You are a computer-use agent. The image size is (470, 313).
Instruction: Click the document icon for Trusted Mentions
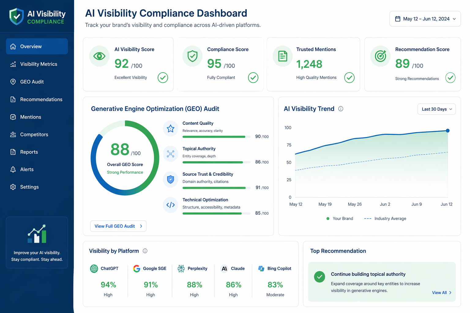[x=283, y=56]
